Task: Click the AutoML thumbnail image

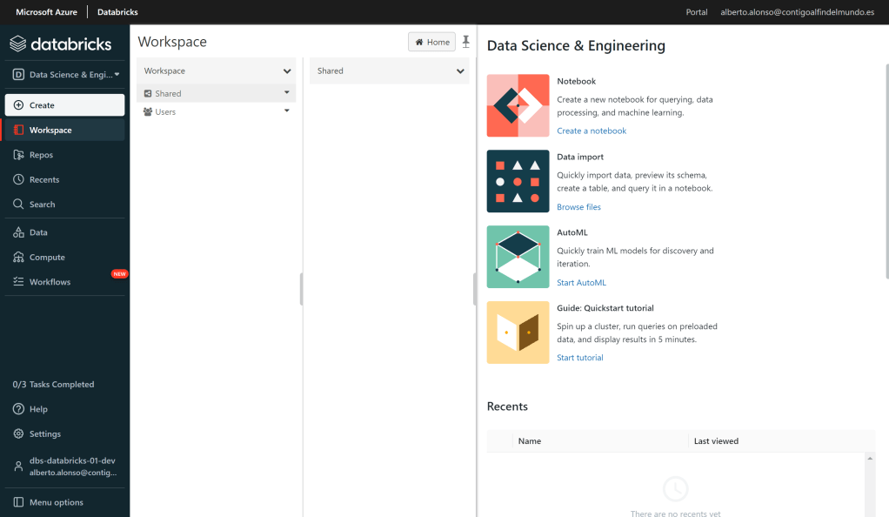Action: click(x=518, y=257)
